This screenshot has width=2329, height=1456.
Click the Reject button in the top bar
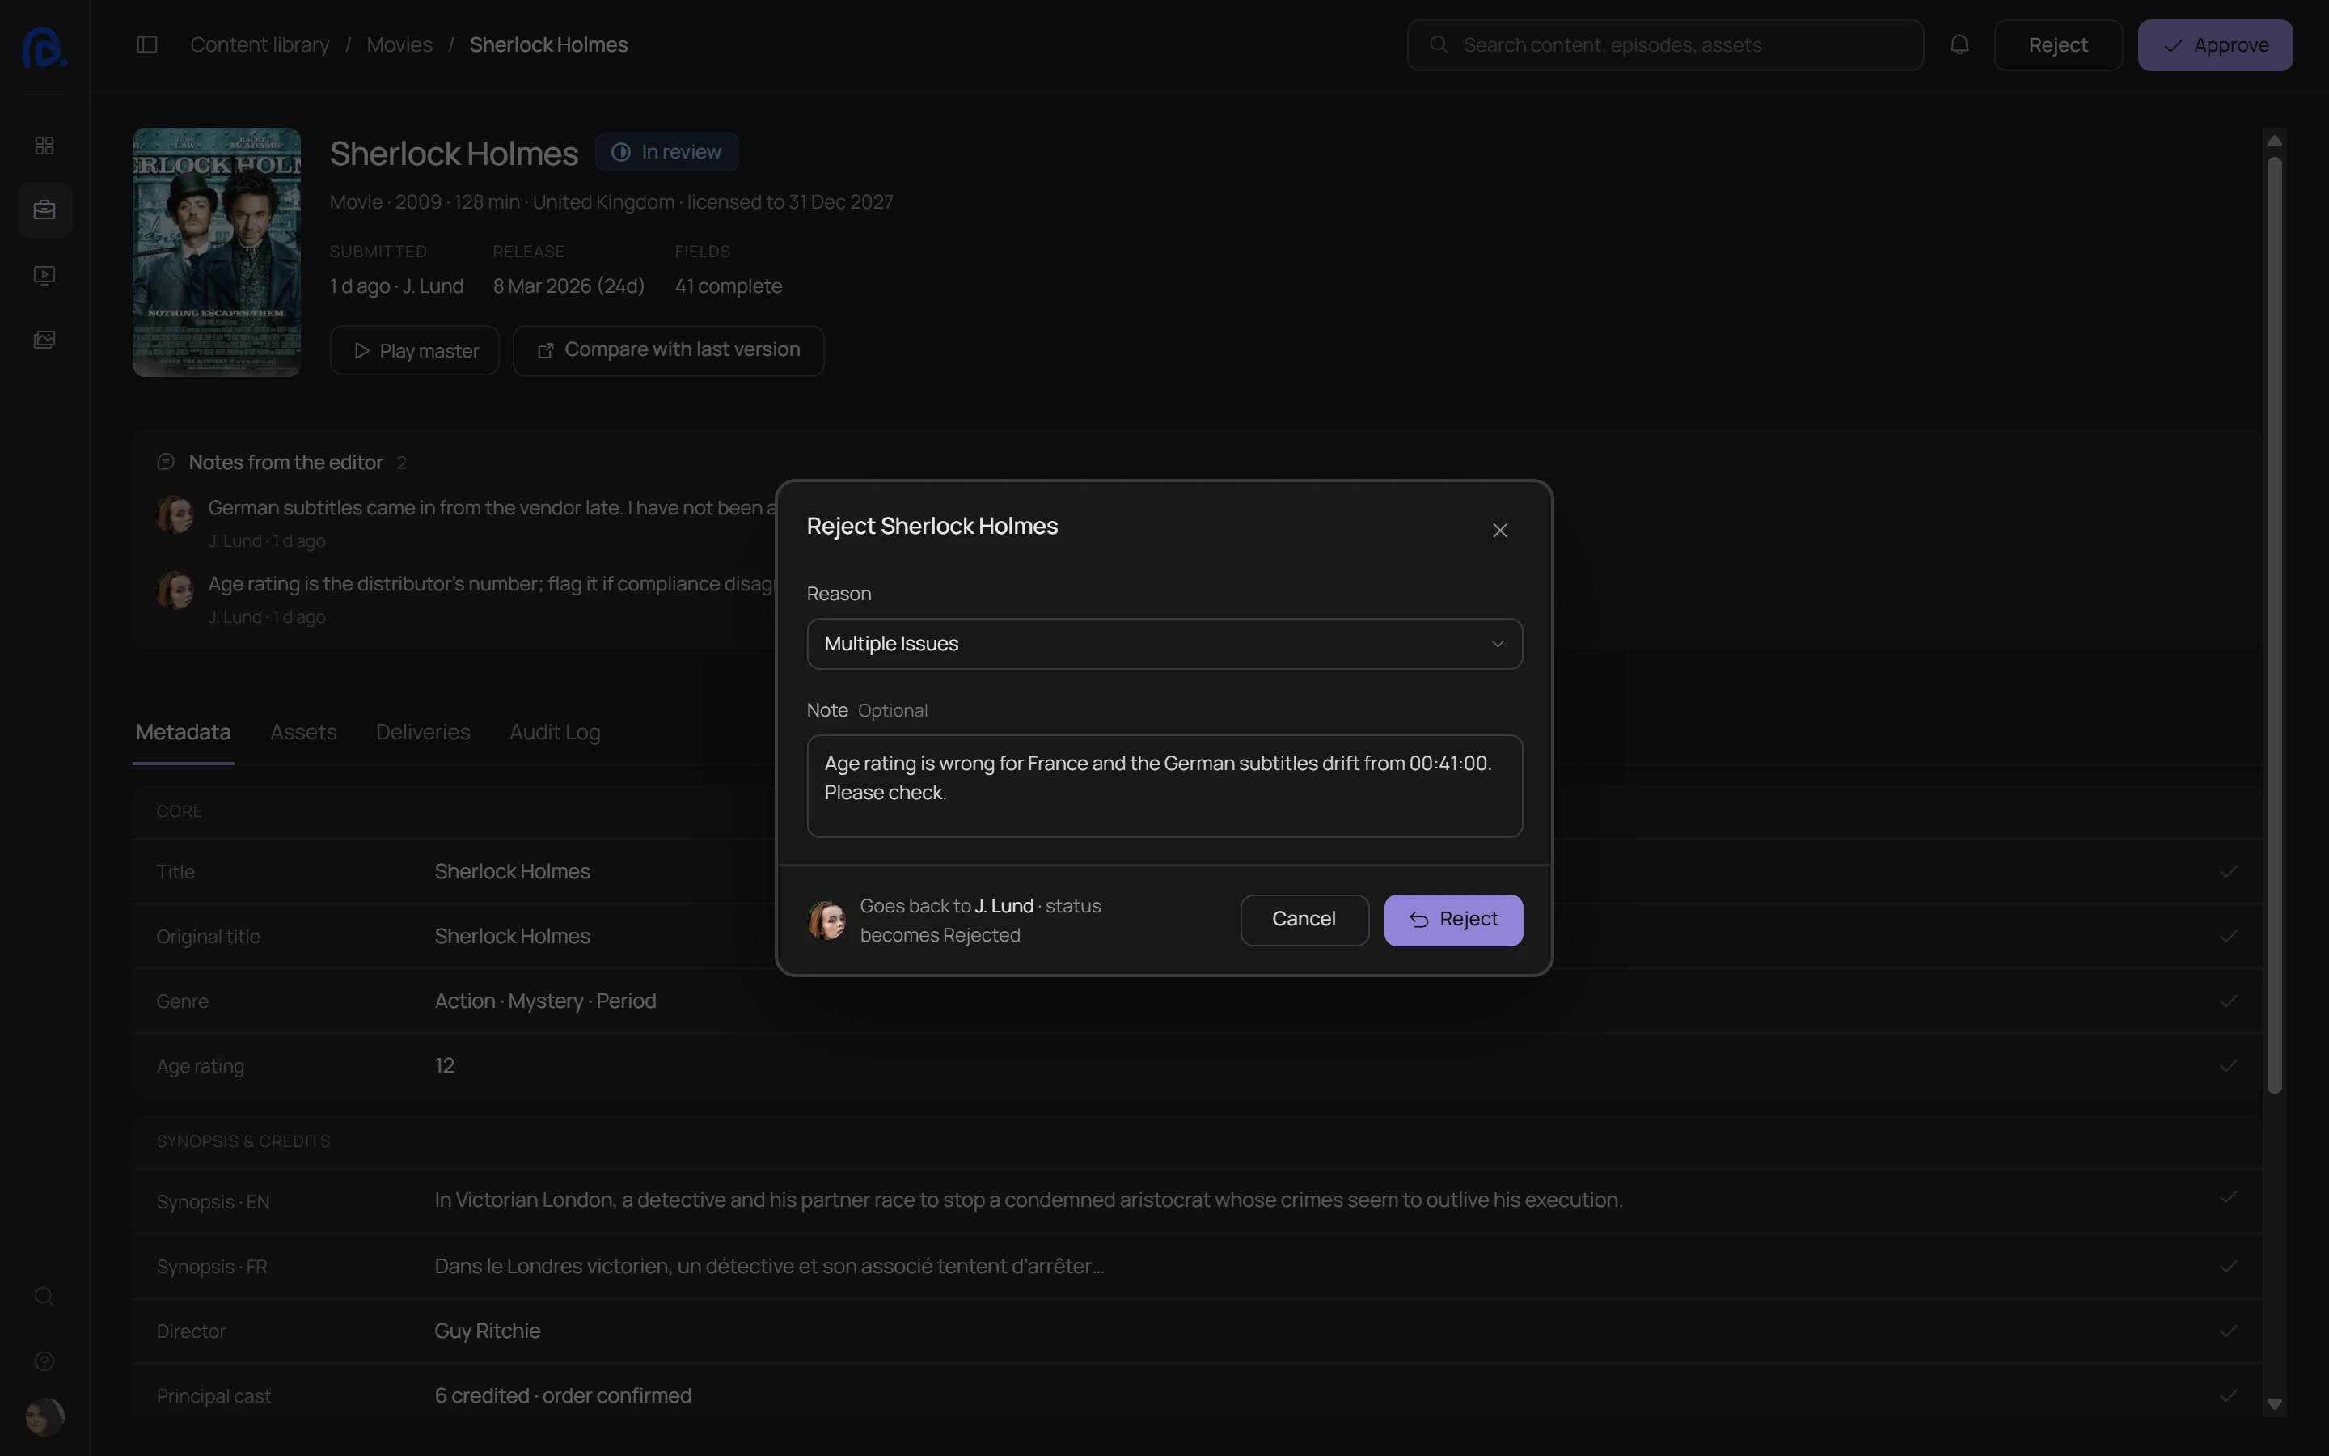click(2057, 45)
